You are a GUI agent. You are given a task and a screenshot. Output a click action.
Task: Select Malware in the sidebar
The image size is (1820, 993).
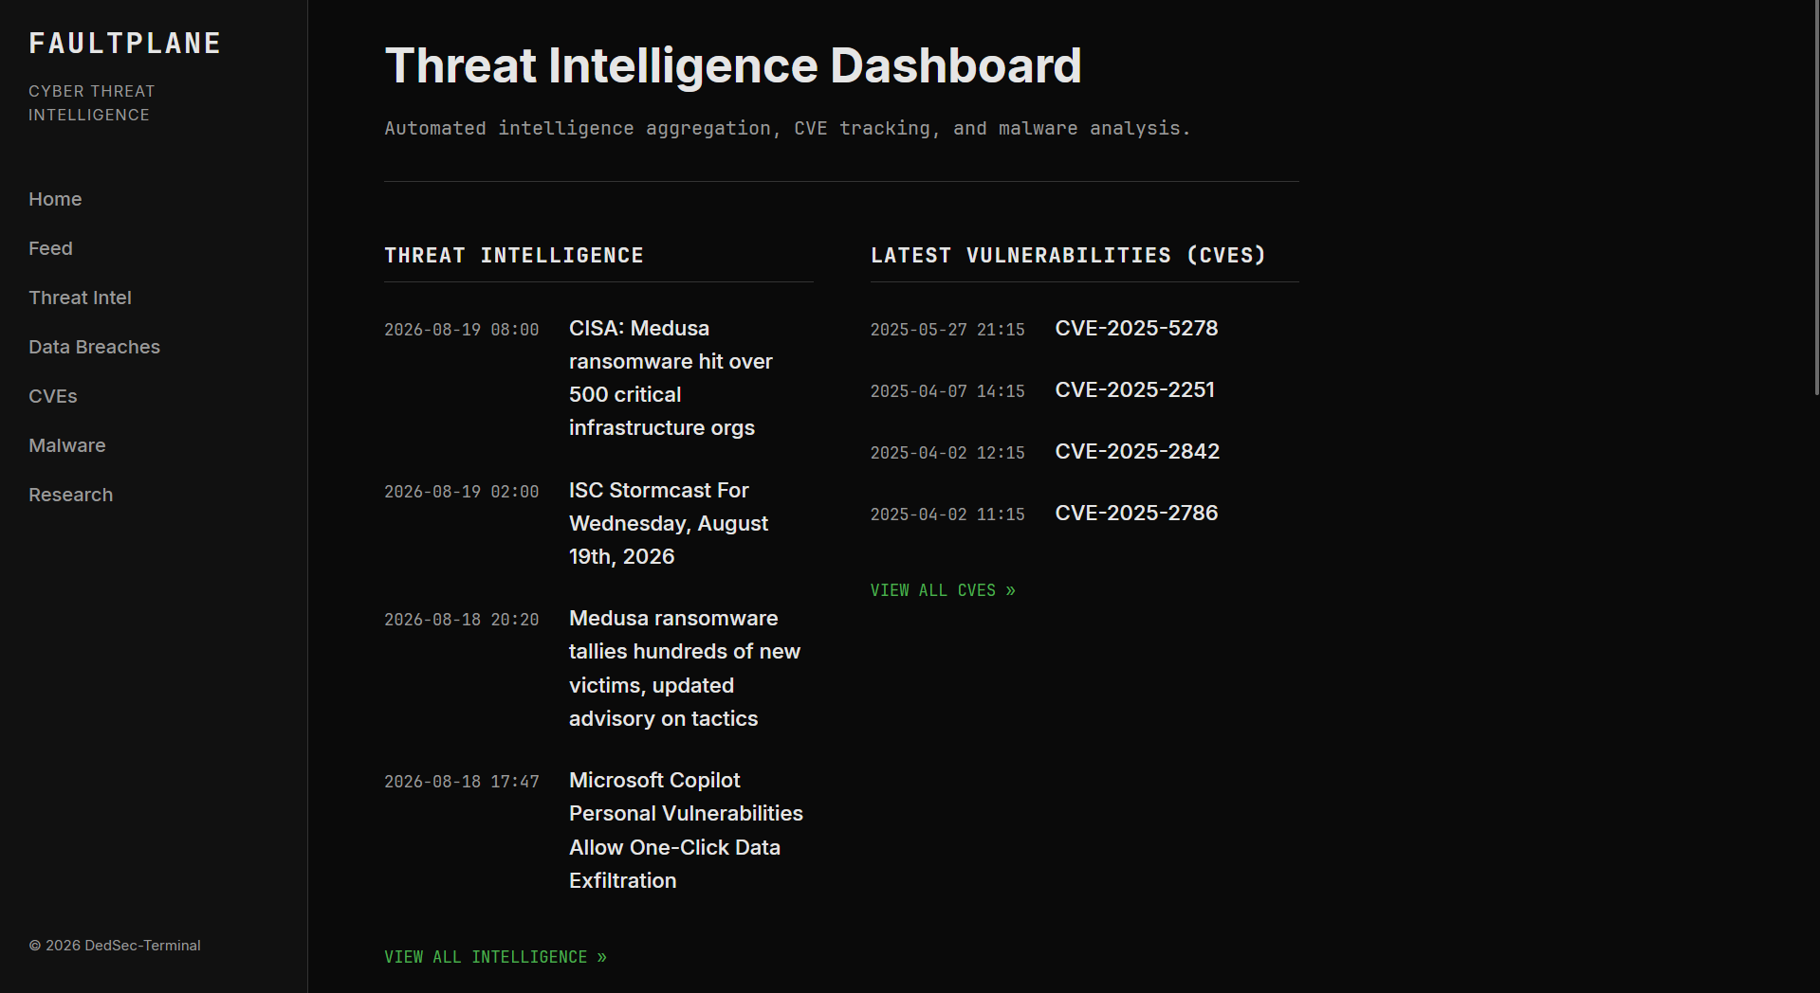(x=67, y=445)
